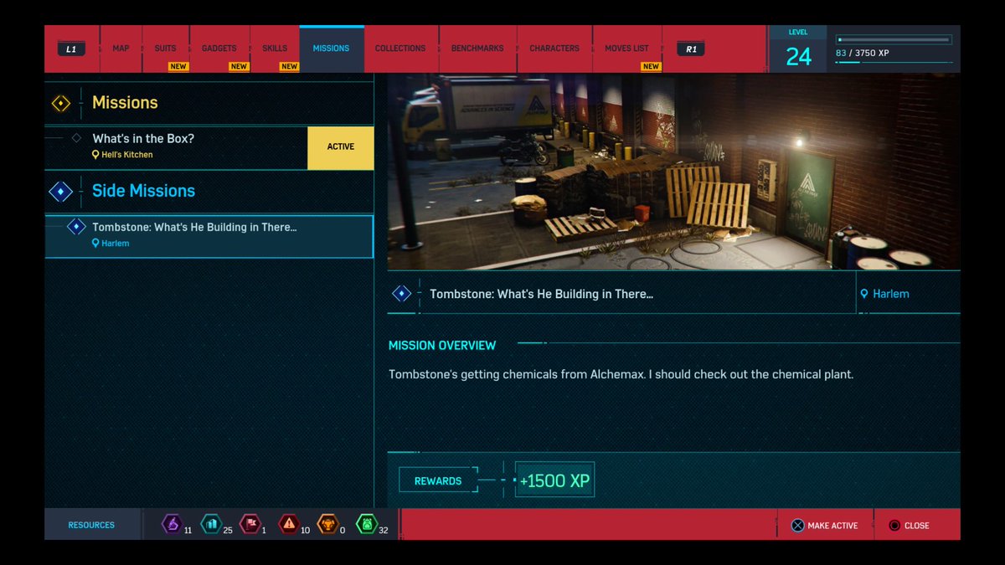1005x565 pixels.
Task: Click the cross button icon for Make Active
Action: pyautogui.click(x=797, y=526)
